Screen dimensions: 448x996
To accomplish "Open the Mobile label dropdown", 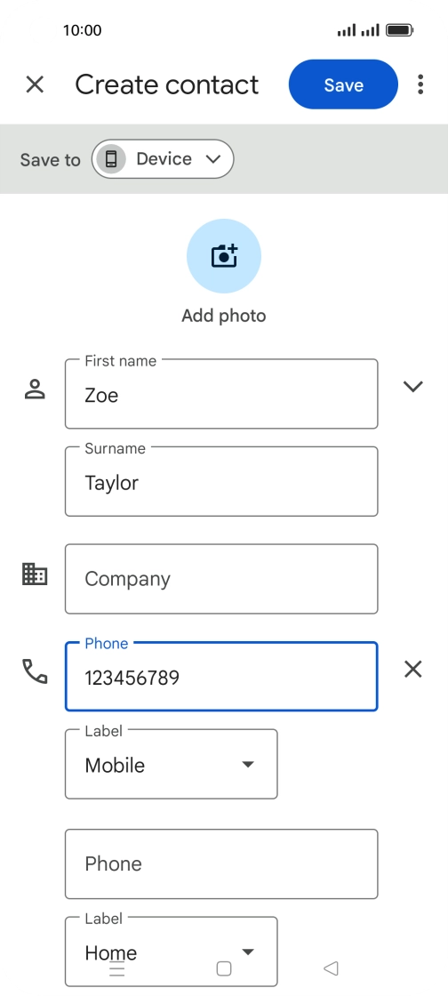I will click(x=172, y=764).
